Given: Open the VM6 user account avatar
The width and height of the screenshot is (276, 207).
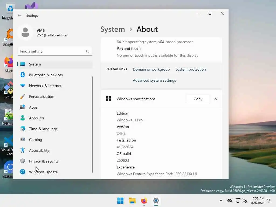Looking at the screenshot, I should tap(25, 32).
